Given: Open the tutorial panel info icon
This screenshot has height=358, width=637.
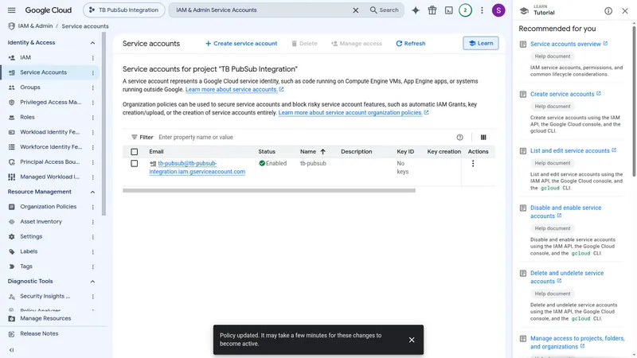Looking at the screenshot, I should [608, 11].
